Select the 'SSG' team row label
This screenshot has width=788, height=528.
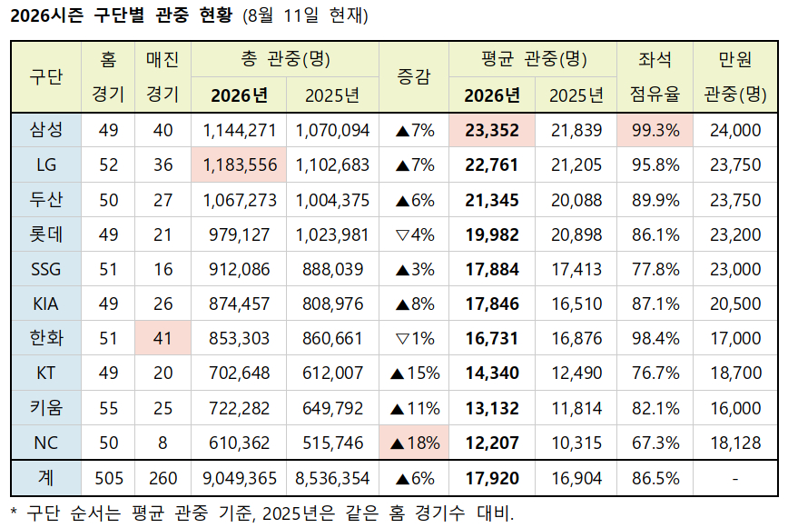(x=45, y=269)
